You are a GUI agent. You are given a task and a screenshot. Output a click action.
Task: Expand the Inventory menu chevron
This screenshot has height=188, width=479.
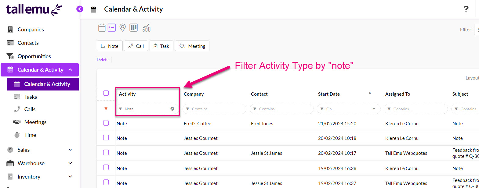(x=71, y=176)
